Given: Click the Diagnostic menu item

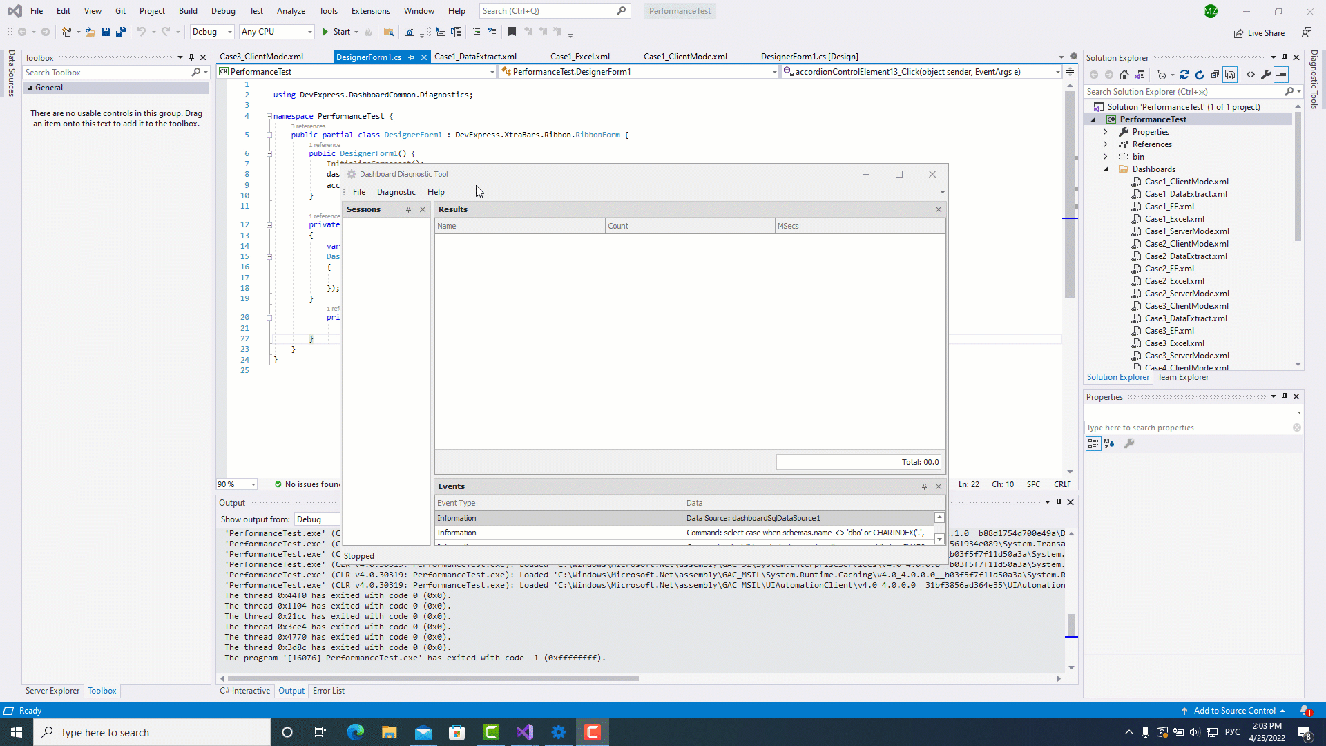Looking at the screenshot, I should coord(396,192).
